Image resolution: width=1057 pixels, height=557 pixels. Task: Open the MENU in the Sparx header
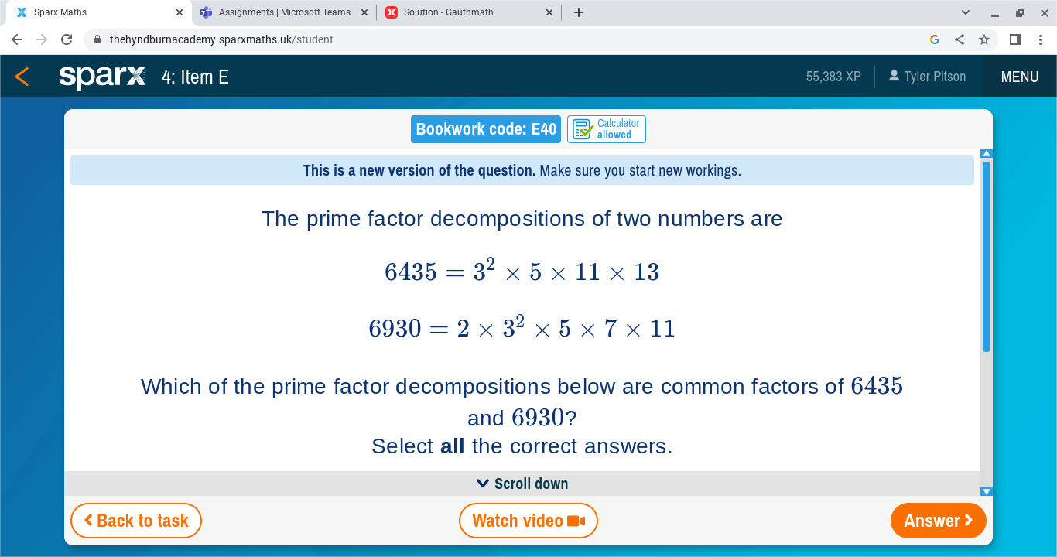coord(1019,76)
